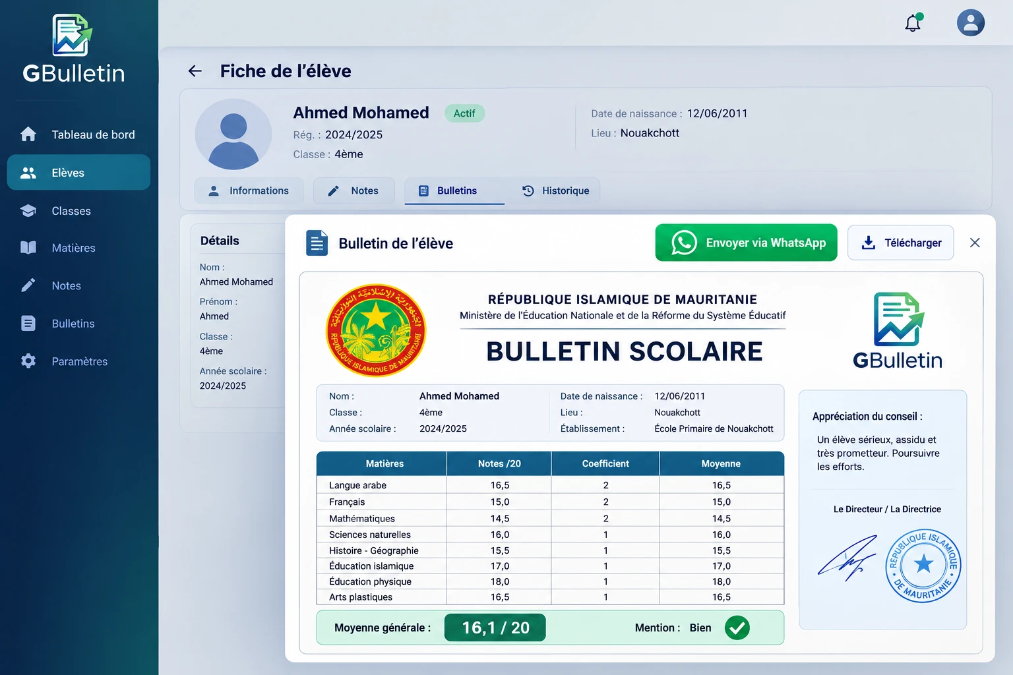Viewport: 1013px width, 675px height.
Task: Click the blue official stamp seal
Action: (923, 565)
